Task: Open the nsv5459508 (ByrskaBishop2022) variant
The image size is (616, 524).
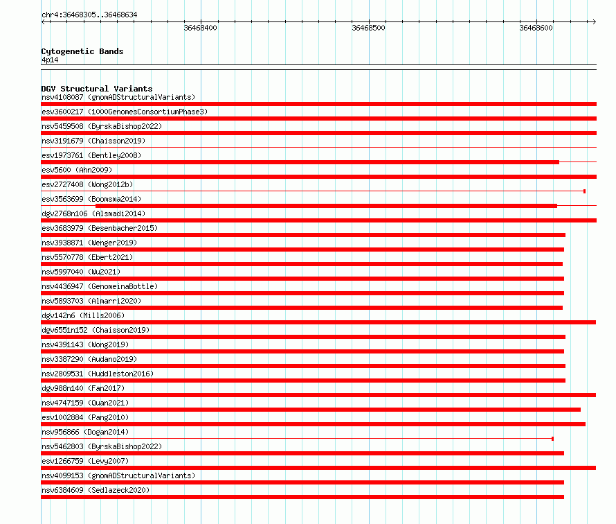Action: point(102,126)
